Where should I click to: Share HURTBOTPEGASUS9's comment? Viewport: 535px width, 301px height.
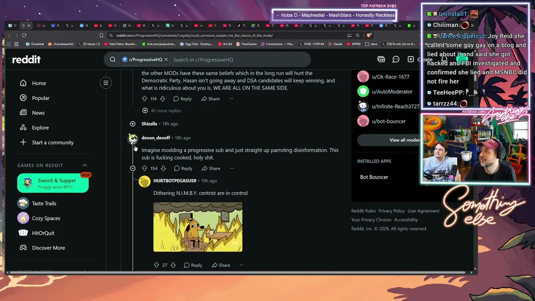point(221,265)
